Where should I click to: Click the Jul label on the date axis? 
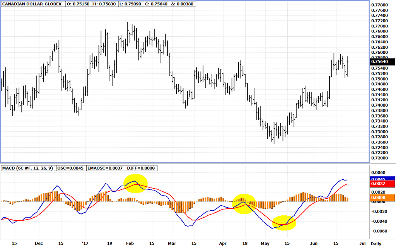tap(363, 244)
